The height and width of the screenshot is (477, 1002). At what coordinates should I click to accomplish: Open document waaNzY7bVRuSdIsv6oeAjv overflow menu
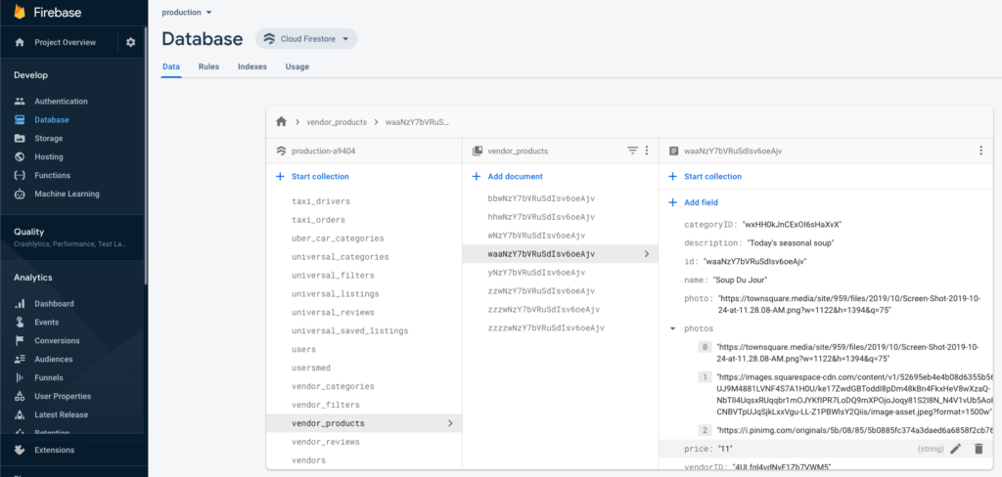[x=980, y=151]
